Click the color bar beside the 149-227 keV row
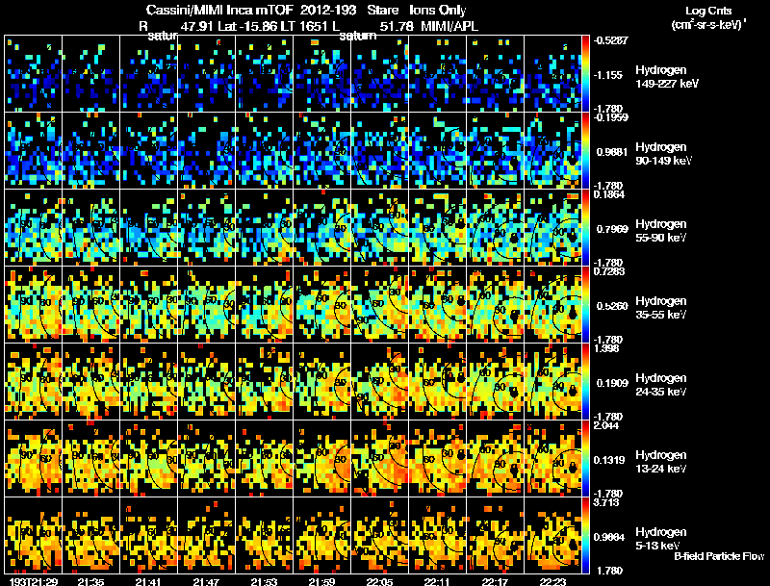The image size is (770, 586). pos(585,74)
